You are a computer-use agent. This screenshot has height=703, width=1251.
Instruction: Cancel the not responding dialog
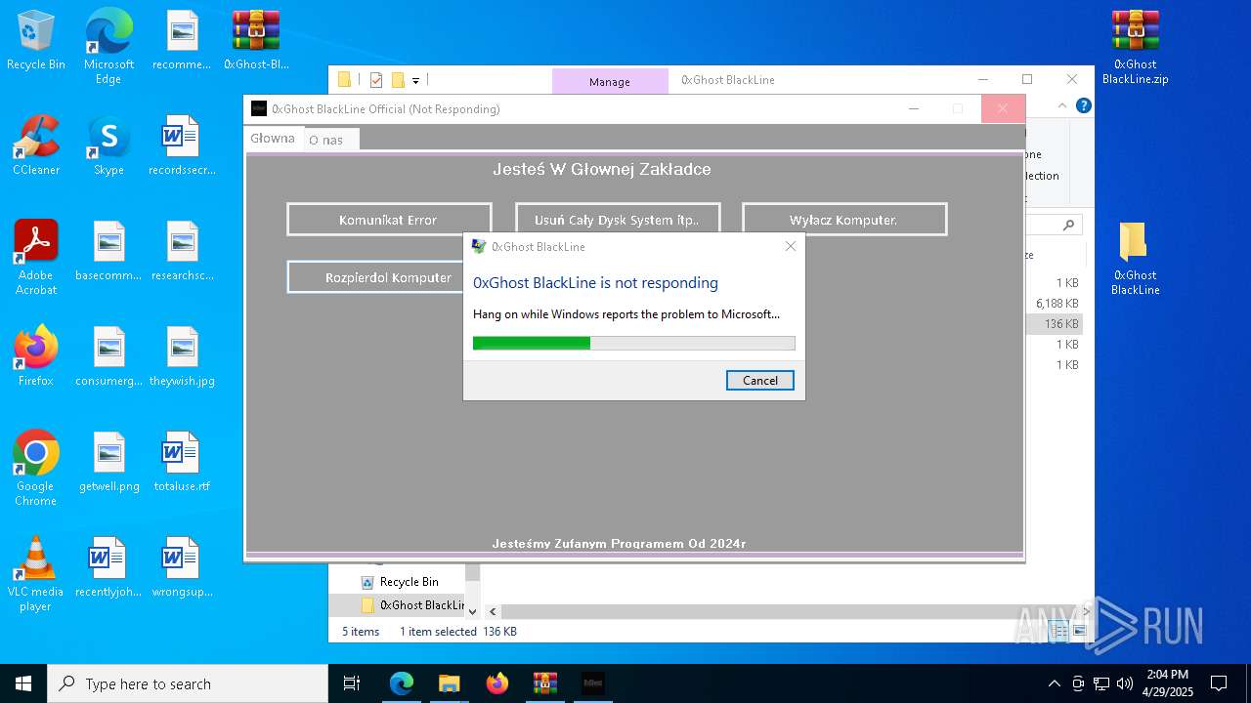(760, 381)
